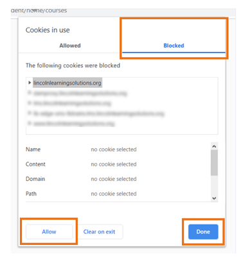Select the last blurred www domain entry

click(x=74, y=123)
